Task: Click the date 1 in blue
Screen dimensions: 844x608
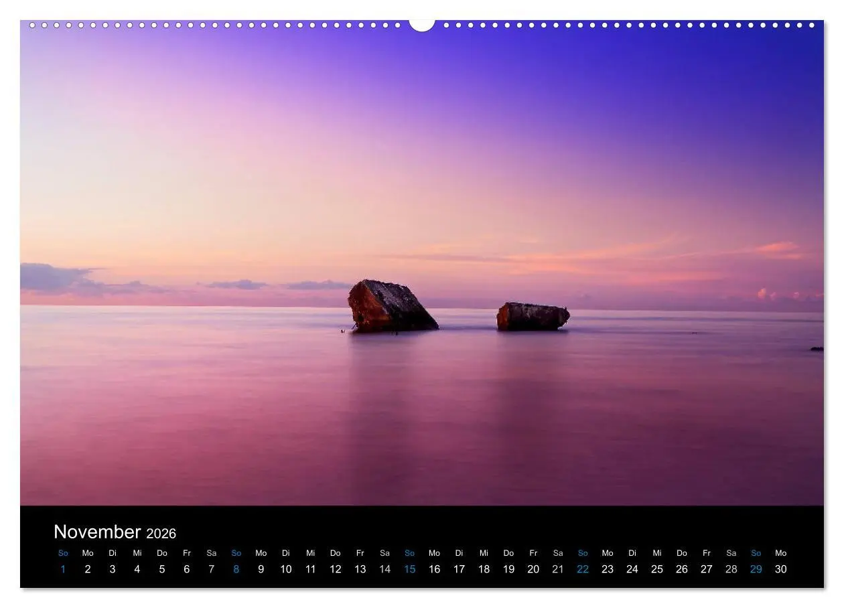Action: [x=63, y=568]
